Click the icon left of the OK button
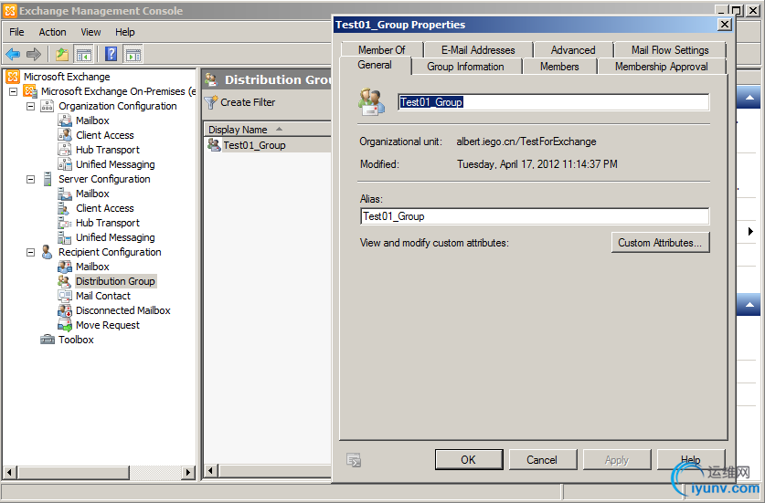The image size is (765, 503). coord(354,459)
